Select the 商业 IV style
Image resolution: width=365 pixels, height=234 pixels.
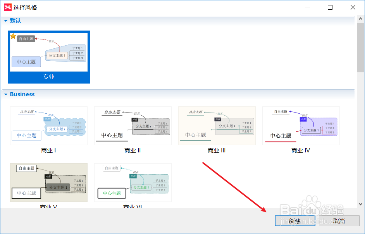300,125
